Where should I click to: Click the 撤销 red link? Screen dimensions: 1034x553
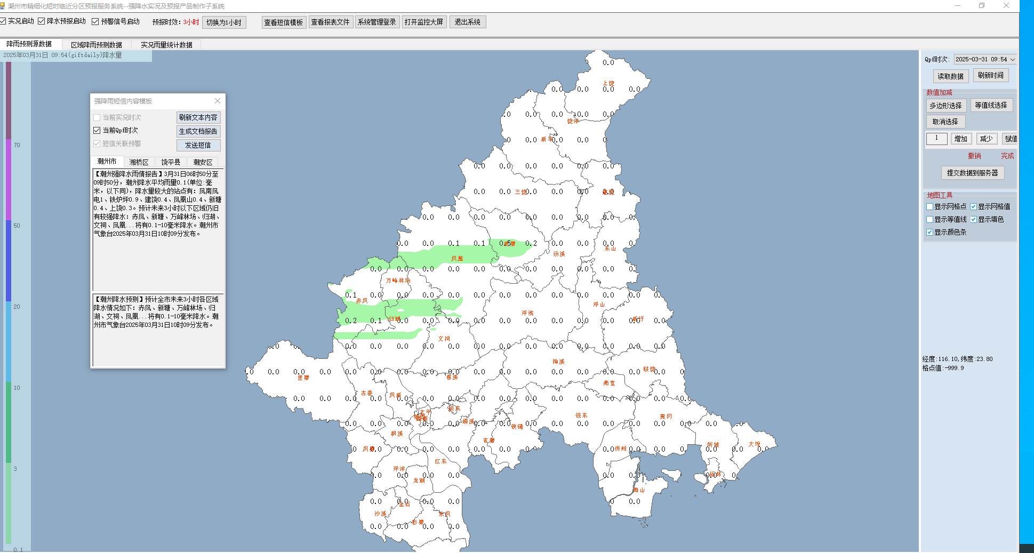tap(974, 156)
